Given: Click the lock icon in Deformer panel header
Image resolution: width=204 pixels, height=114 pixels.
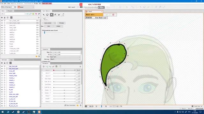Looking at the screenshot, I should point(4,63).
